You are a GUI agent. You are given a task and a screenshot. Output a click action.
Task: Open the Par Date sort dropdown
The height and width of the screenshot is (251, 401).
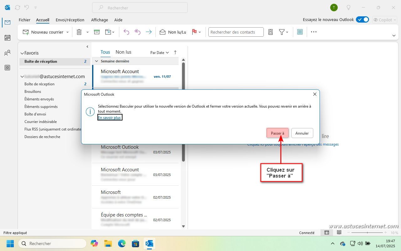(159, 52)
